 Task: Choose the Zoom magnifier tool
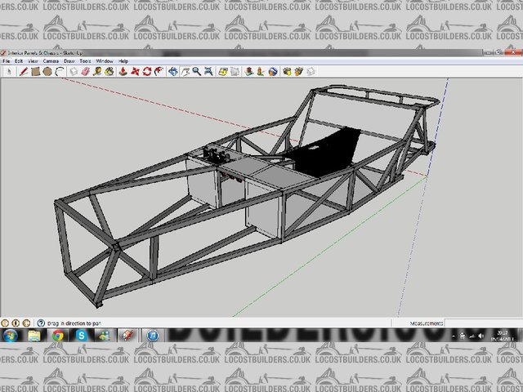tap(197, 71)
